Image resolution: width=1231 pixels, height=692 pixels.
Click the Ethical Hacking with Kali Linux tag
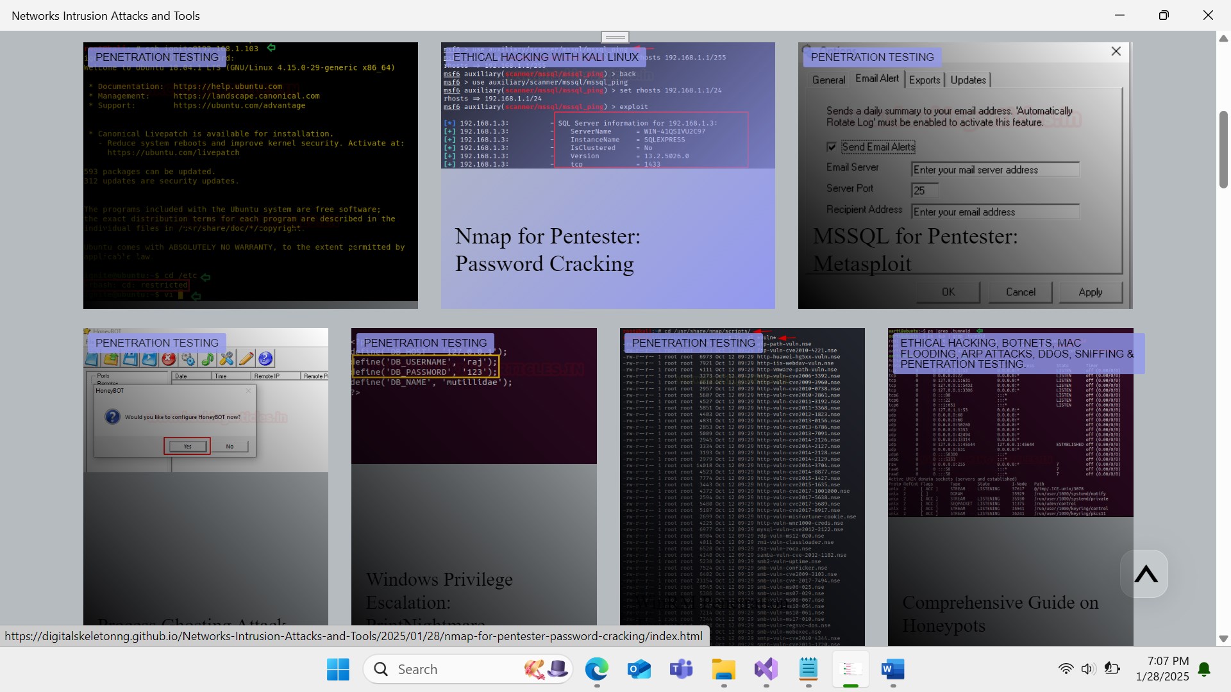coord(546,57)
